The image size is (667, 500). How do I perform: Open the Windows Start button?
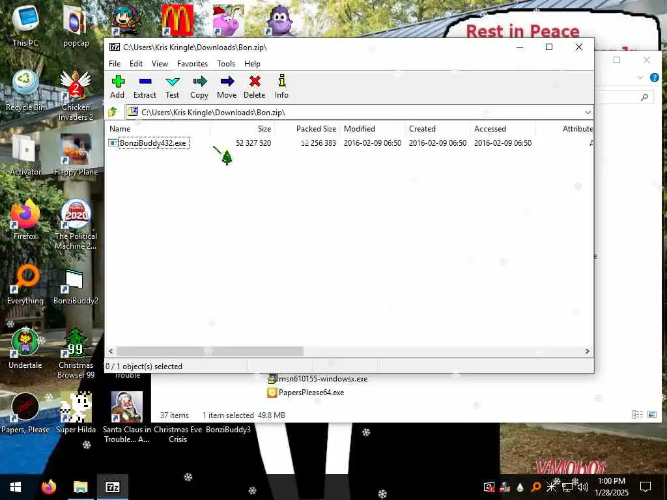coord(16,487)
